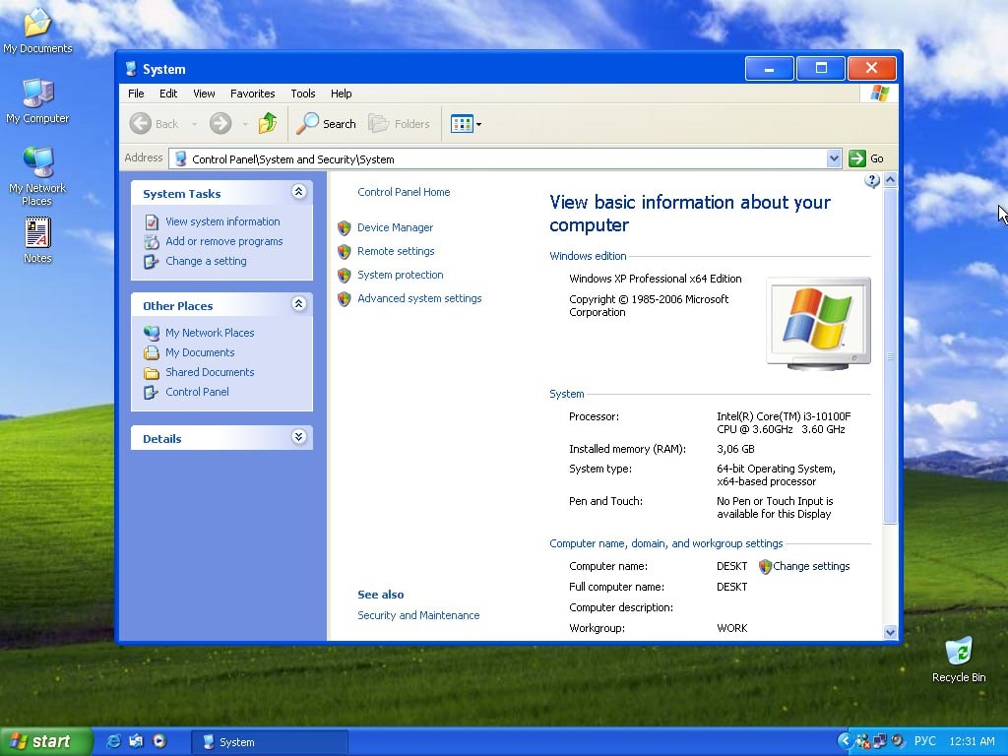1008x756 pixels.
Task: Click the network computers tray icon
Action: click(x=880, y=741)
